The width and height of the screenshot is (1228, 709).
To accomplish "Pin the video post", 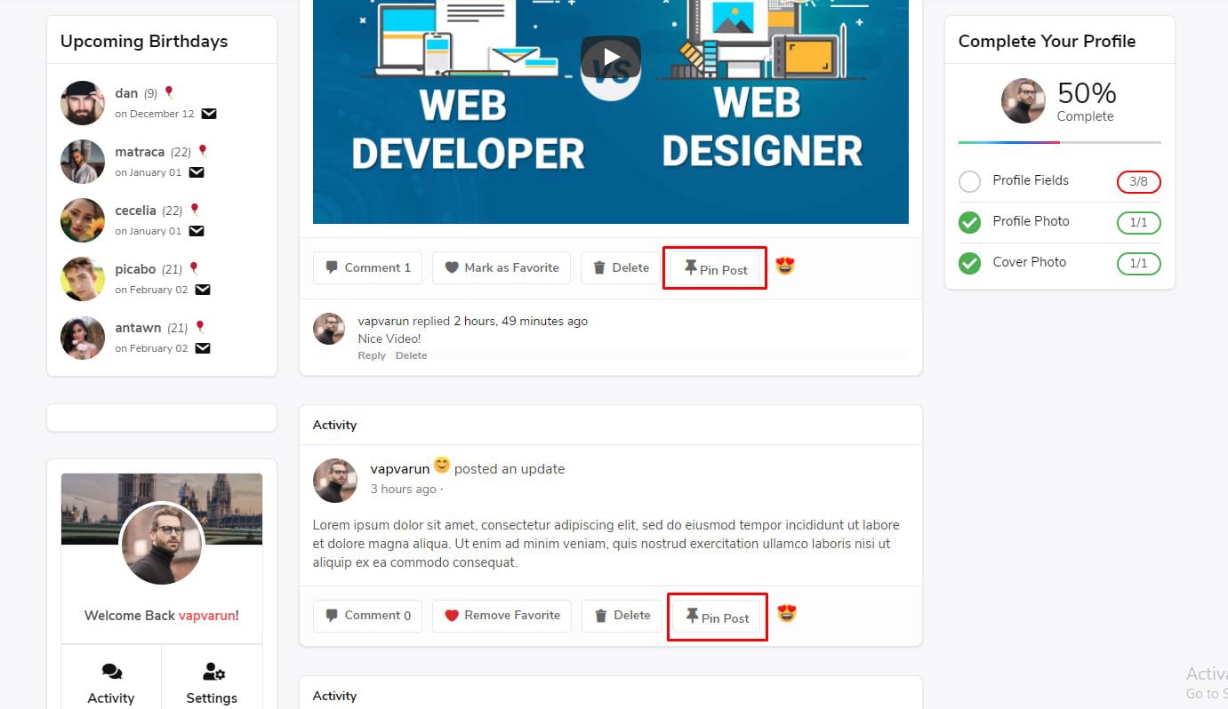I will click(715, 269).
